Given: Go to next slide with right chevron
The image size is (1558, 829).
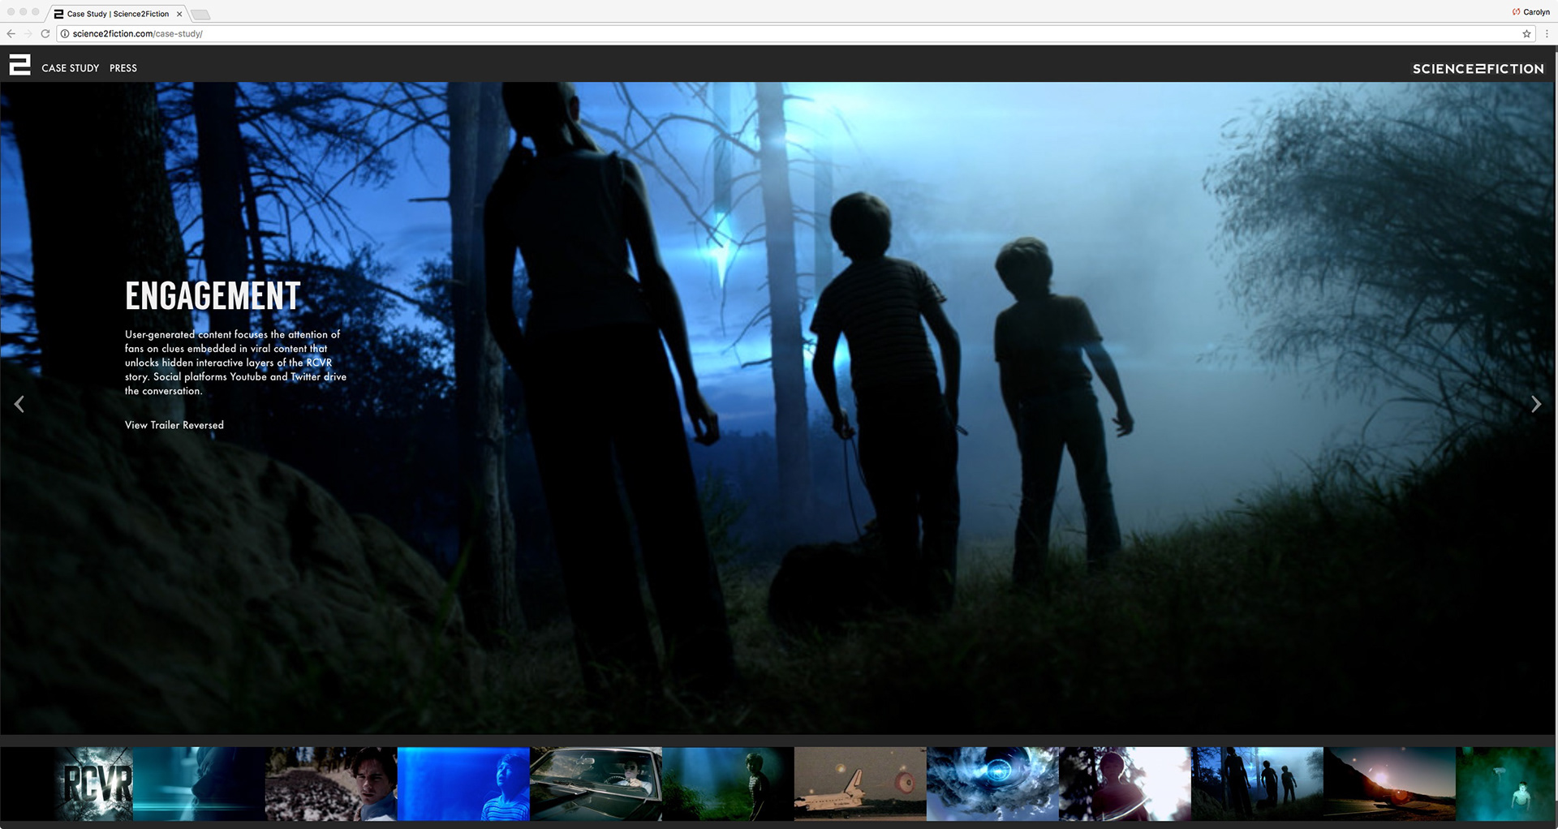Looking at the screenshot, I should pos(1535,404).
